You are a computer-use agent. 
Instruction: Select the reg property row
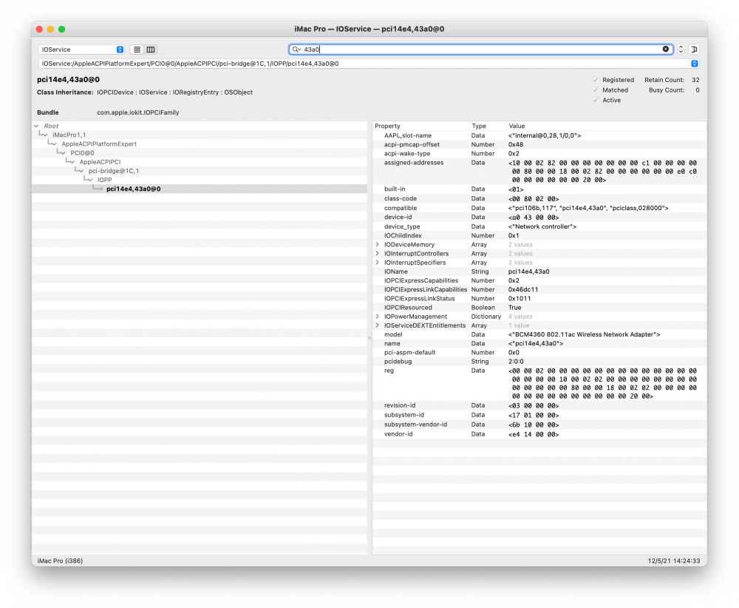pyautogui.click(x=539, y=383)
